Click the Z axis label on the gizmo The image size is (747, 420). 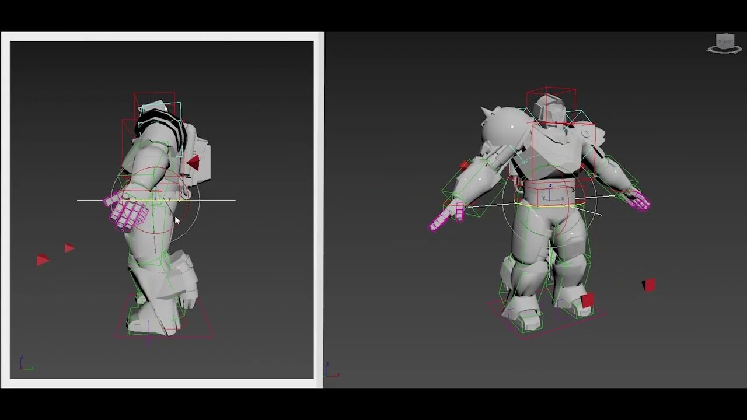point(550,185)
